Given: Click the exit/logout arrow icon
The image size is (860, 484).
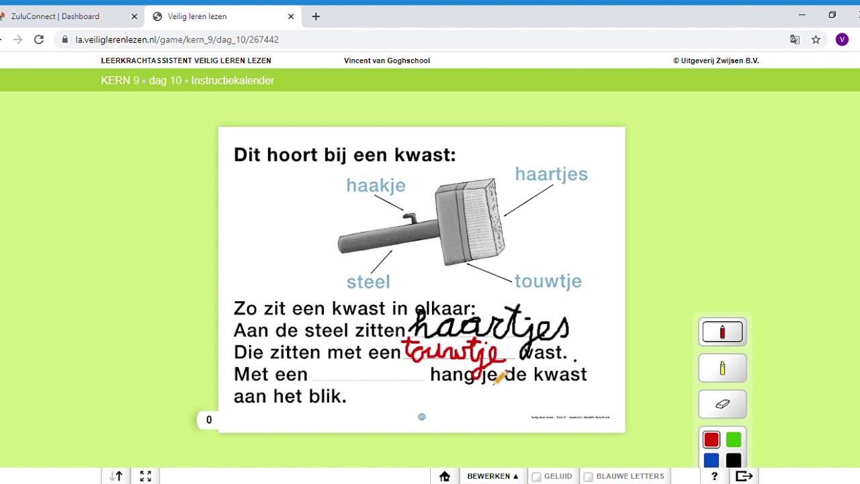Looking at the screenshot, I should point(744,476).
